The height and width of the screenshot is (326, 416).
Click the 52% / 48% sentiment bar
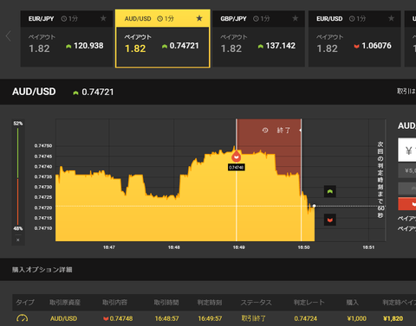point(18,176)
